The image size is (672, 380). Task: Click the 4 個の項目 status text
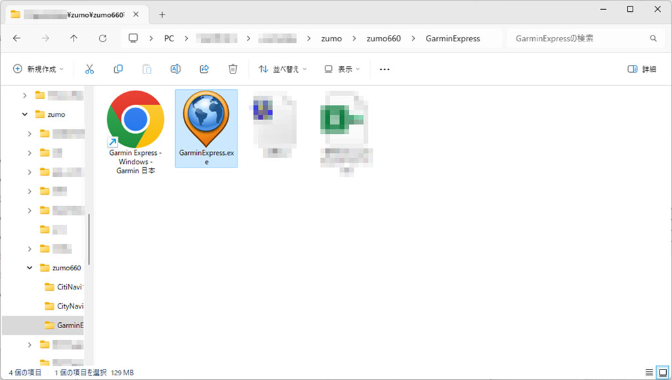tap(26, 373)
